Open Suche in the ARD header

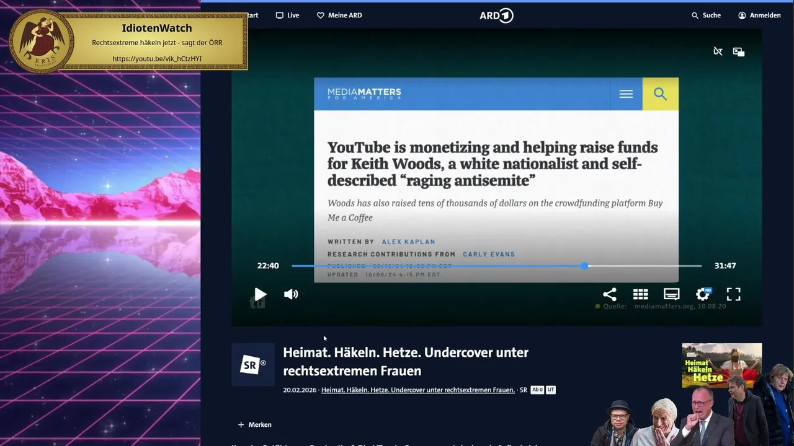pyautogui.click(x=706, y=15)
